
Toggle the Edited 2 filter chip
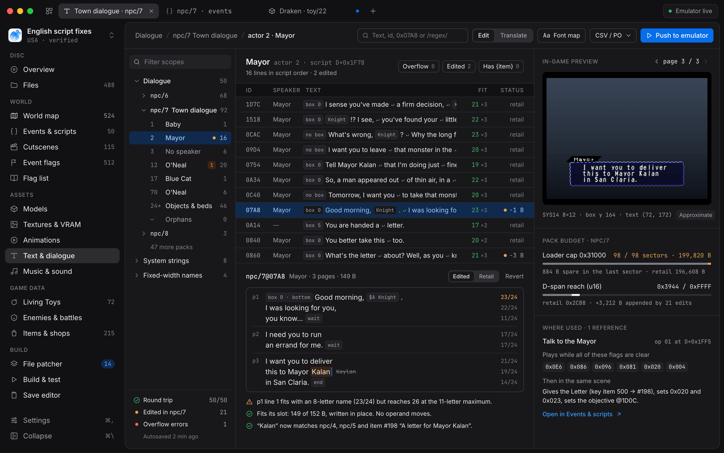459,66
